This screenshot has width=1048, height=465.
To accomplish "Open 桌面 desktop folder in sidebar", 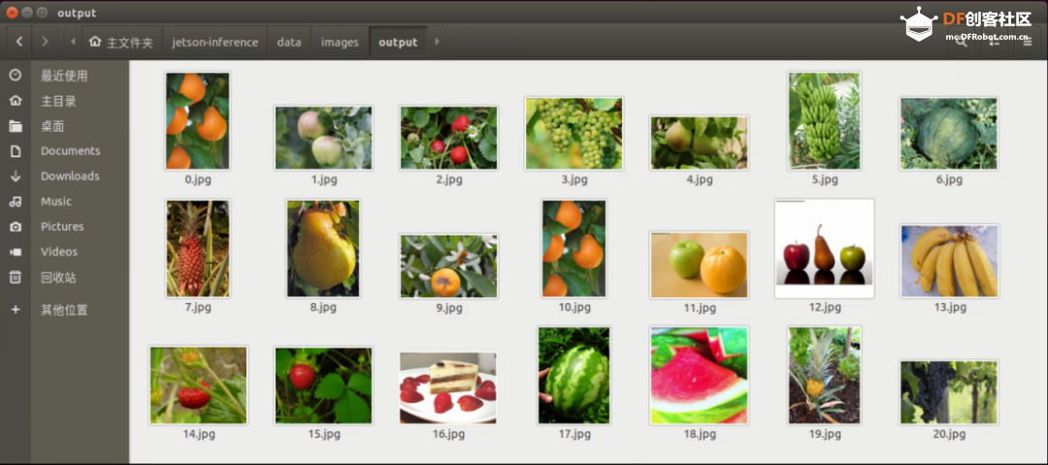I will click(x=64, y=126).
